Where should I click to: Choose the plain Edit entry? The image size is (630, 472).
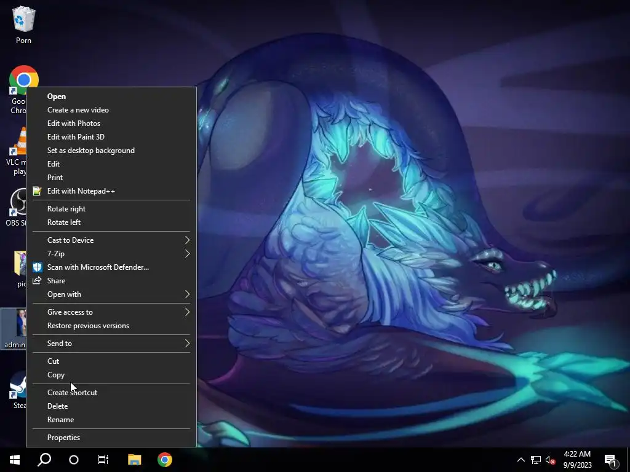coord(111,164)
